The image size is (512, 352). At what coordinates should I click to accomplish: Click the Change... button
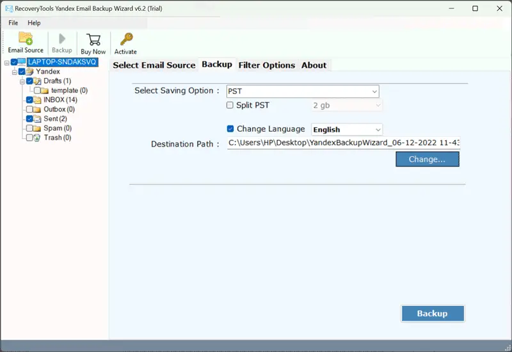427,159
